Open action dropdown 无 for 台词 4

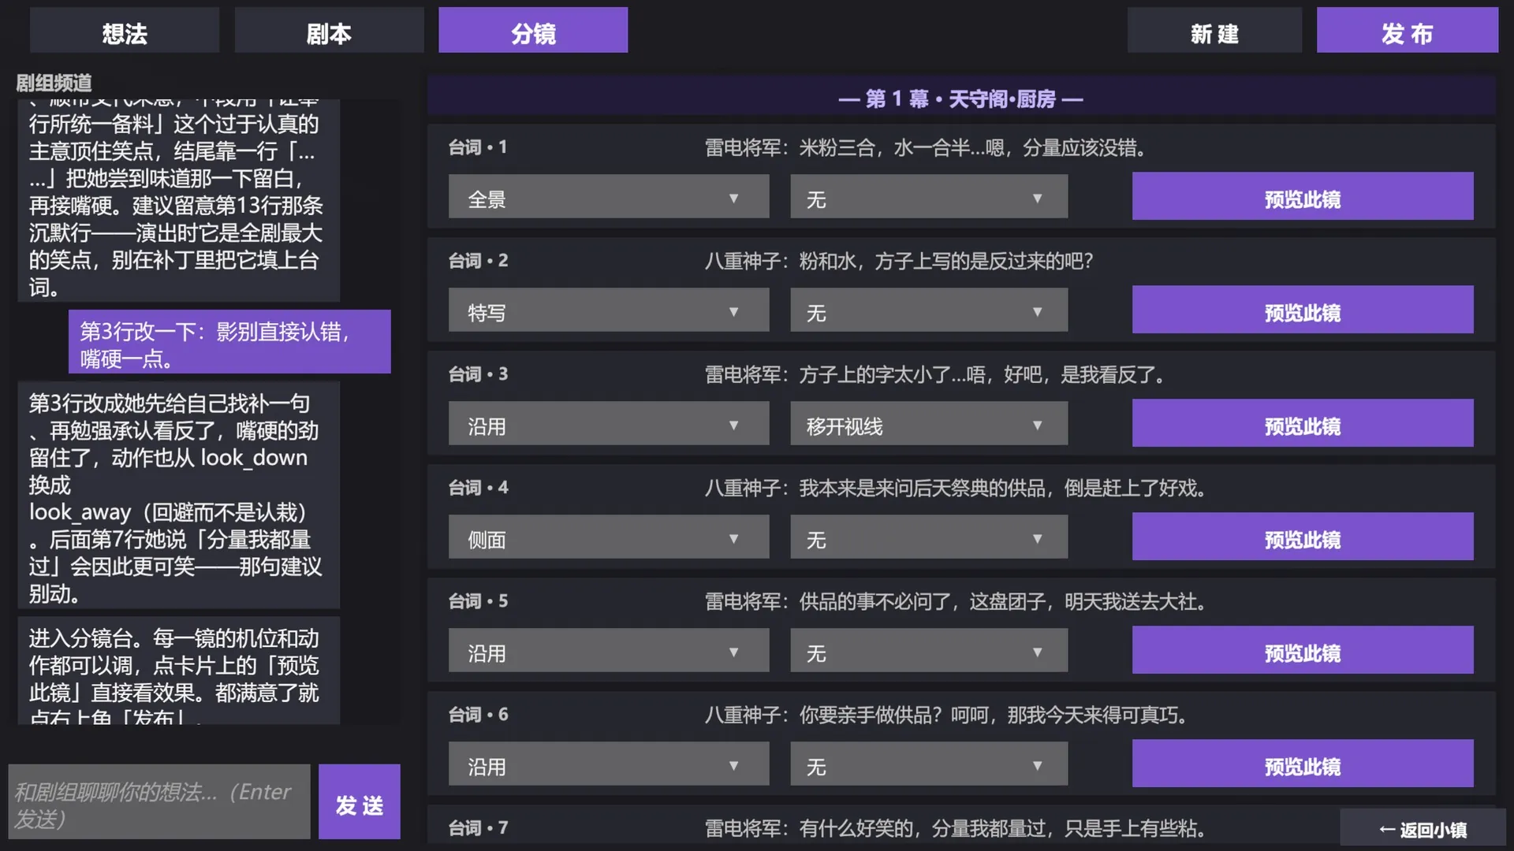pos(929,537)
